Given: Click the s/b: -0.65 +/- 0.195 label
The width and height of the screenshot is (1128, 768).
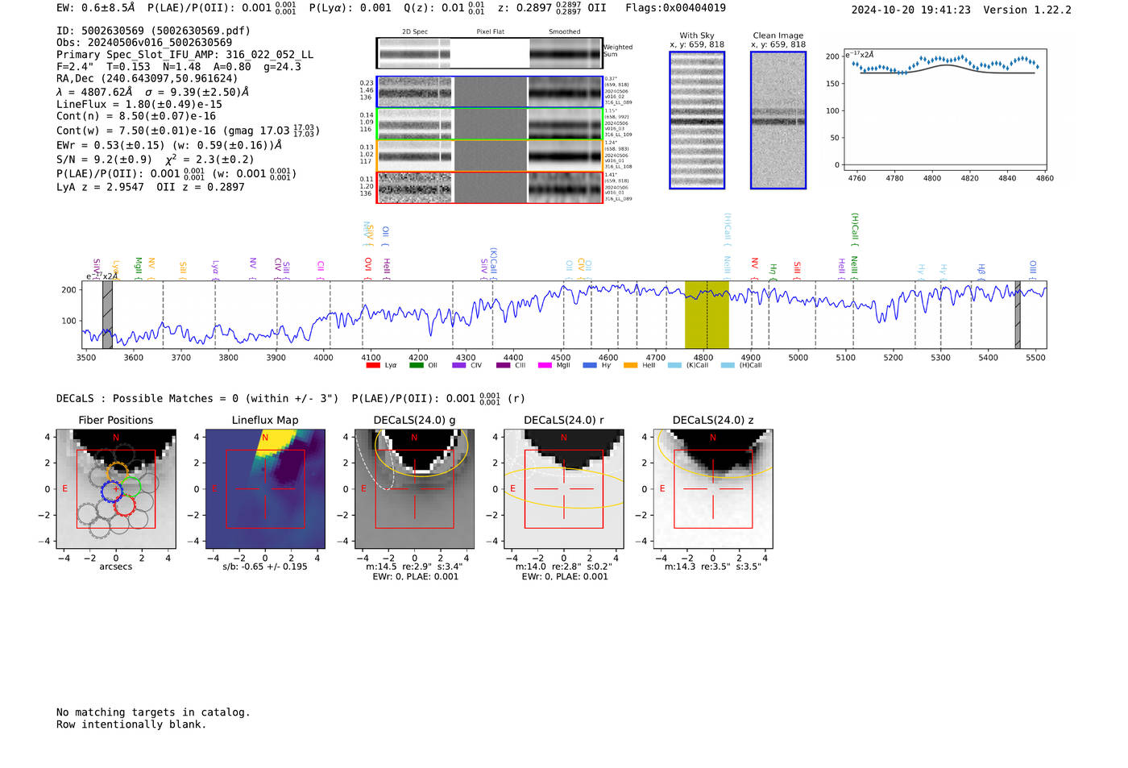Looking at the screenshot, I should [x=265, y=567].
